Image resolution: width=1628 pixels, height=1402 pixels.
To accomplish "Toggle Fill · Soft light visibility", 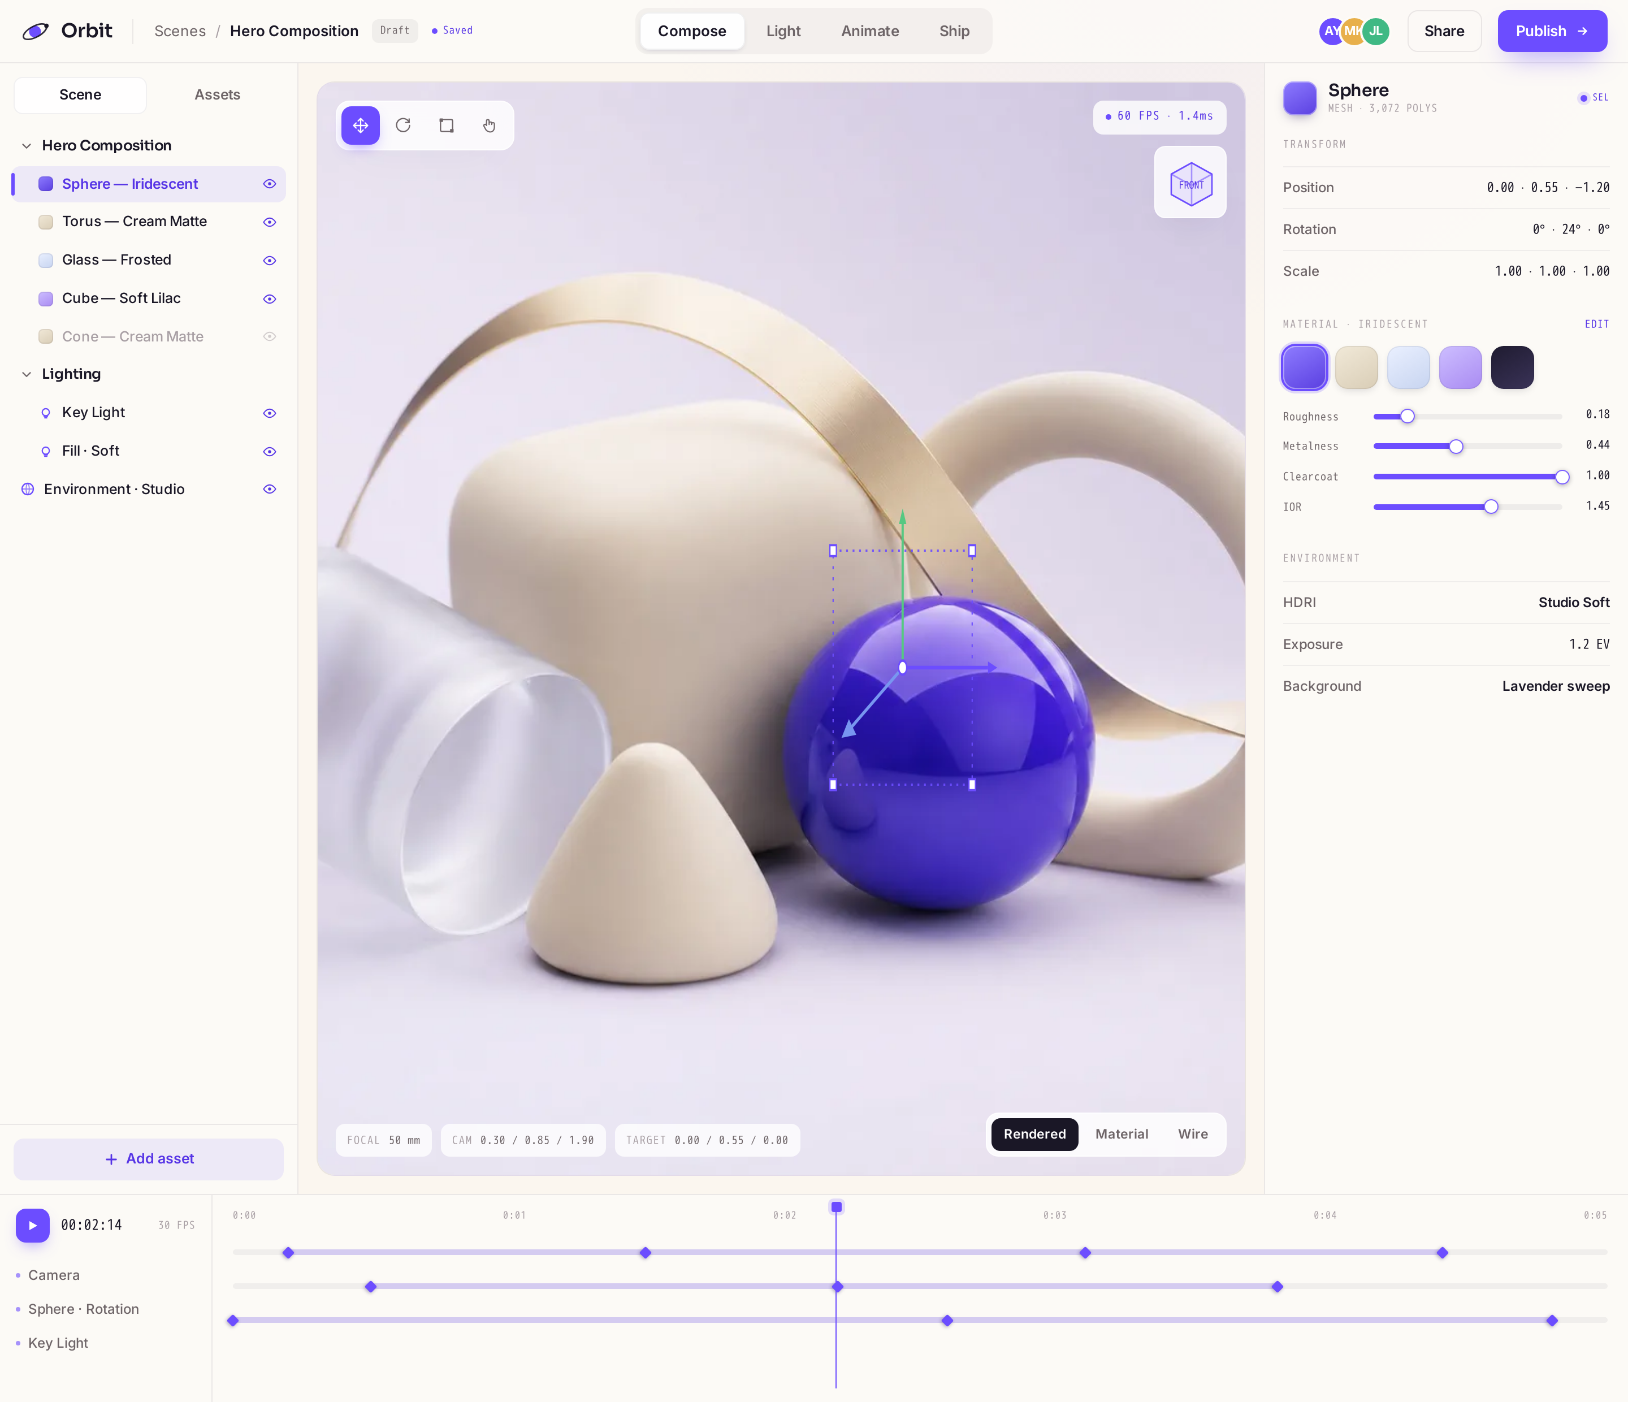I will click(x=270, y=451).
